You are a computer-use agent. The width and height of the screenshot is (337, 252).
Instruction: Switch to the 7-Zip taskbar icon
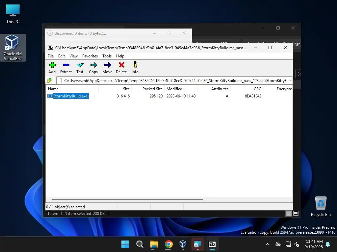[x=212, y=244]
